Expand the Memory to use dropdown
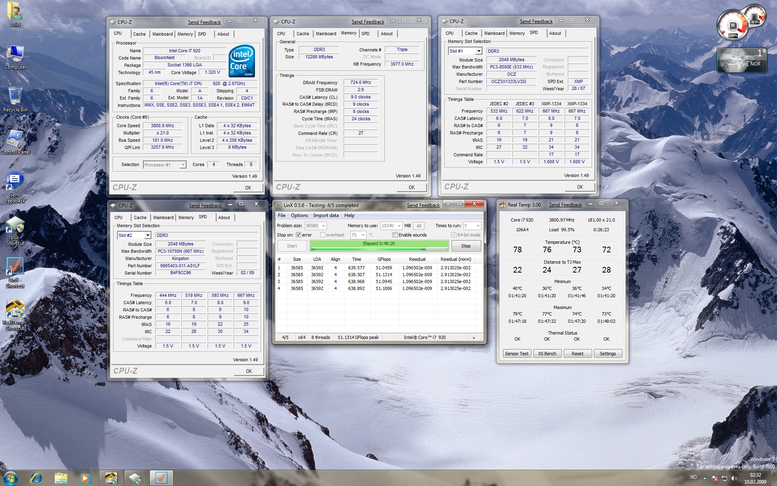This screenshot has height=486, width=777. tap(399, 226)
